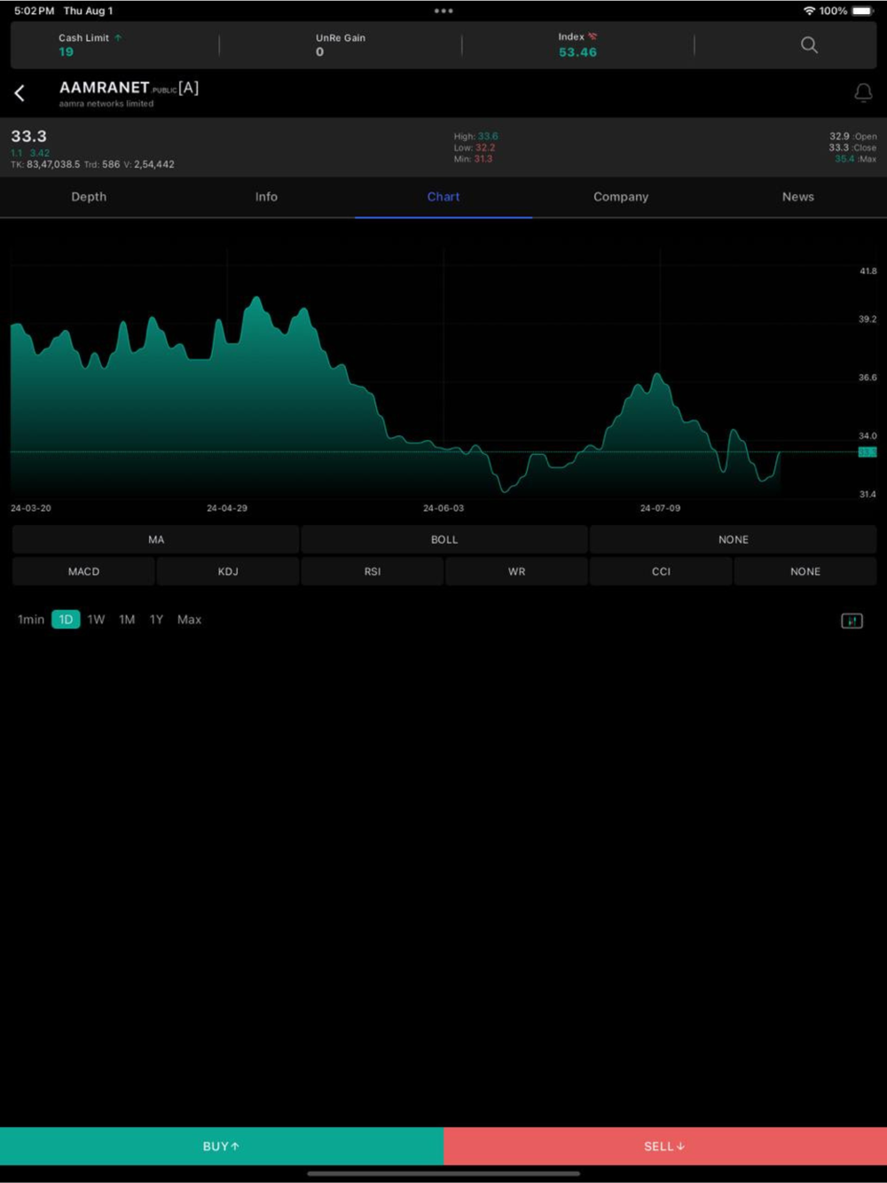Tap the green arrow next to Cash Limit
Image resolution: width=887 pixels, height=1183 pixels.
[118, 37]
